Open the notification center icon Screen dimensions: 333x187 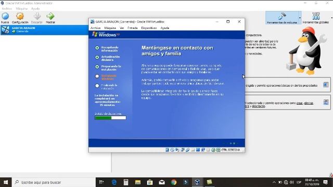click(x=325, y=182)
